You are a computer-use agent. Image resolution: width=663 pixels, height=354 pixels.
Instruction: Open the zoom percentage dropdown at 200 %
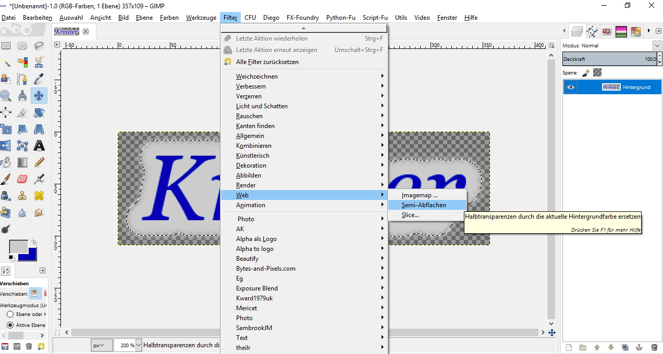coord(138,345)
